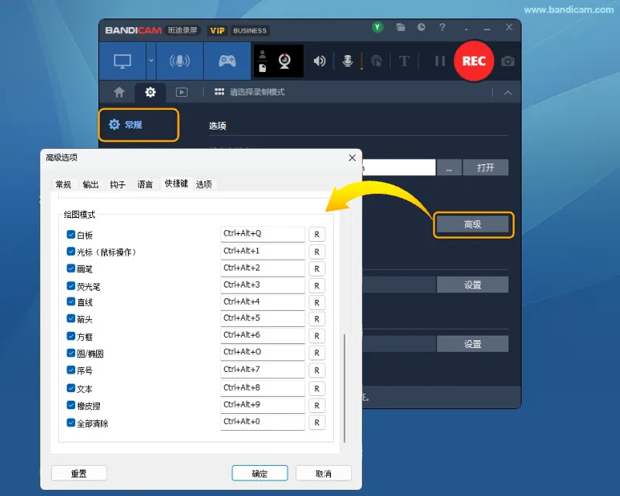Select audio-only recording mode icon

pos(180,61)
